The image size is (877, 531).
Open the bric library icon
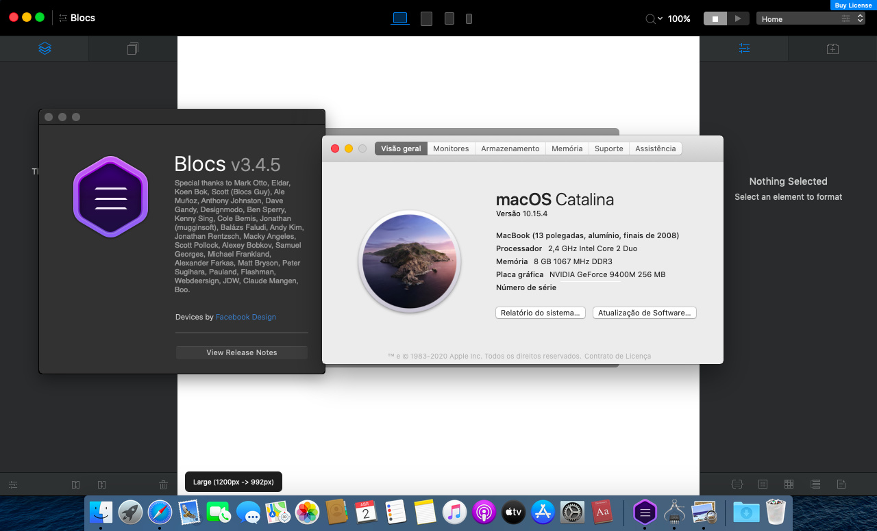pyautogui.click(x=832, y=49)
